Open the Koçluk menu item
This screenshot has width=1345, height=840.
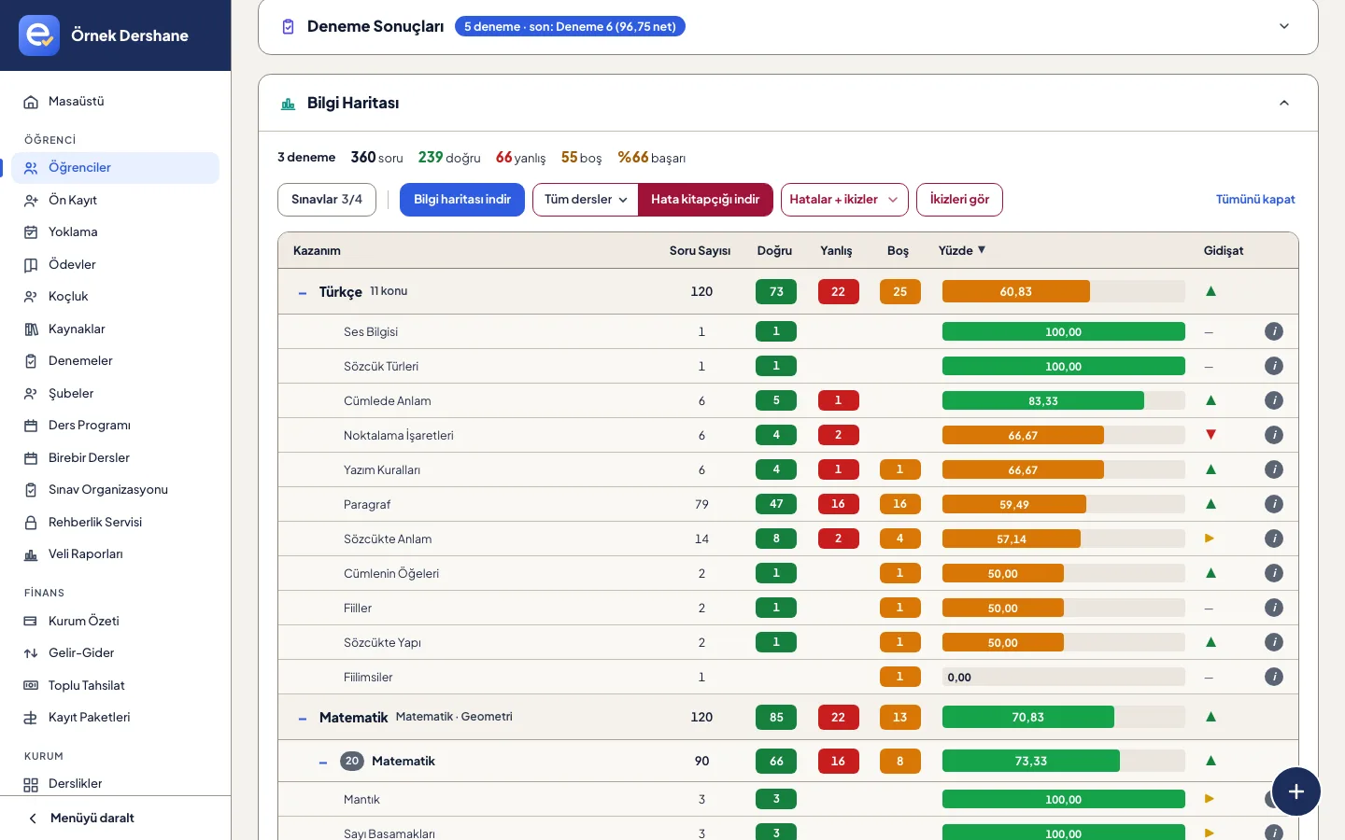116,297
